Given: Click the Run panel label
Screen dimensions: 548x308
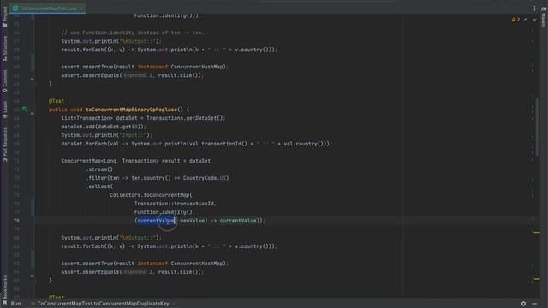Looking at the screenshot, I should [16, 304].
